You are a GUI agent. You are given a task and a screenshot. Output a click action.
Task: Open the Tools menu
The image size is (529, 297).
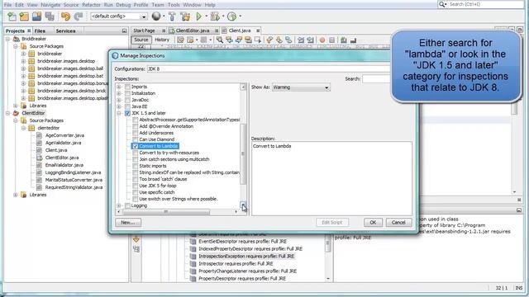(174, 5)
